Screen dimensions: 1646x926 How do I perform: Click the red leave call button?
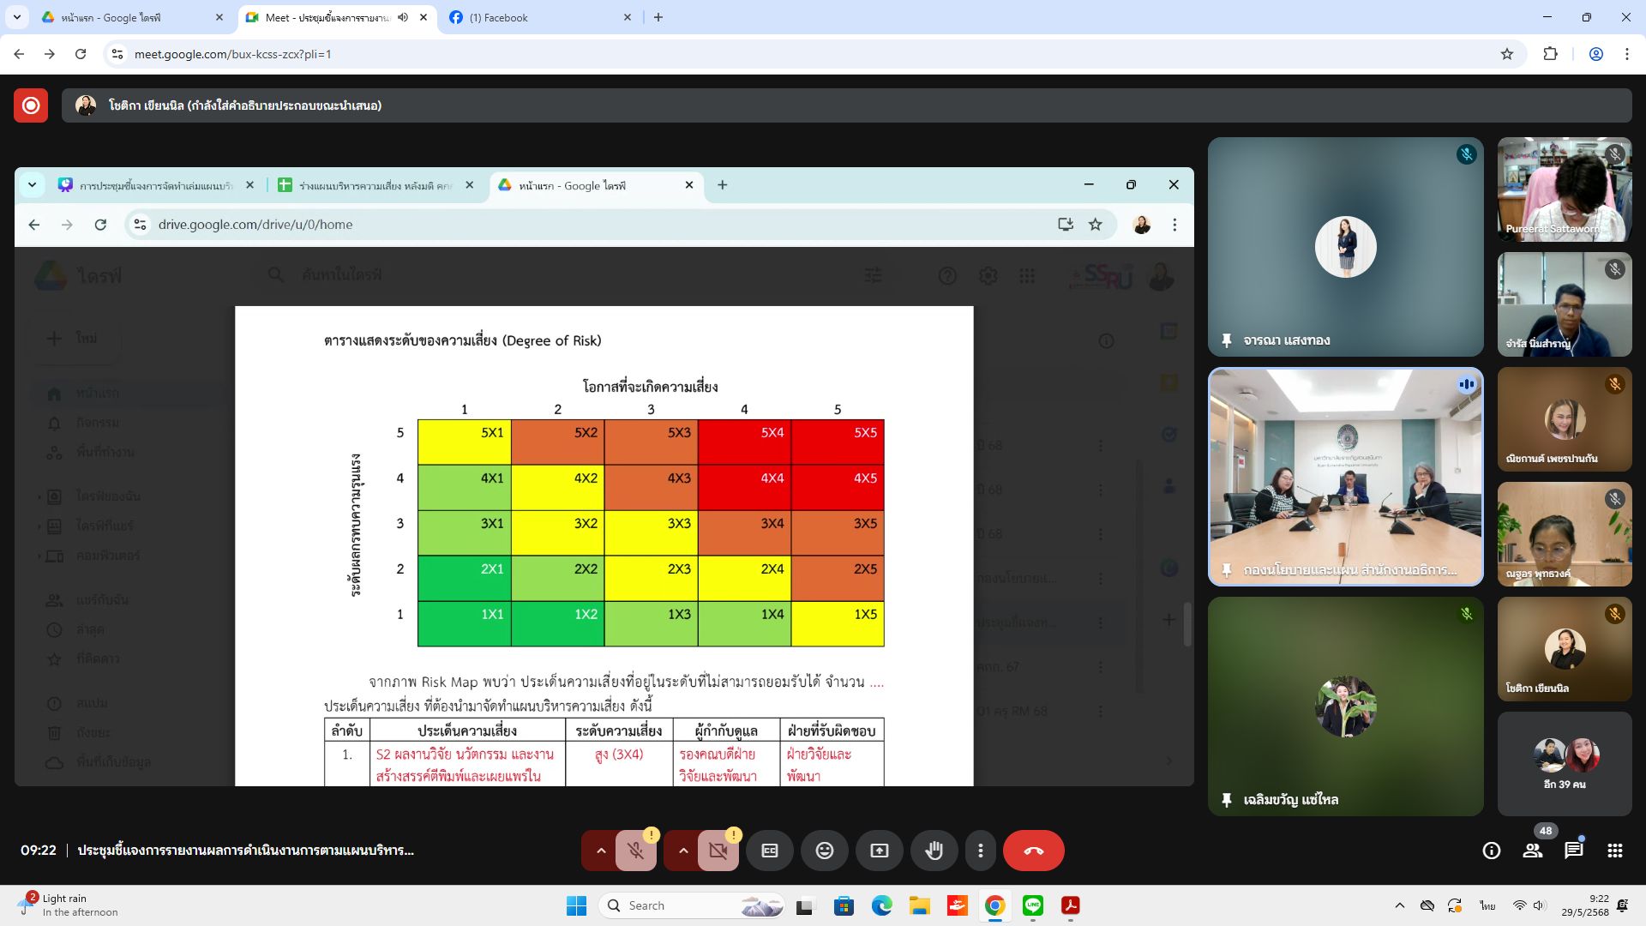pos(1033,851)
